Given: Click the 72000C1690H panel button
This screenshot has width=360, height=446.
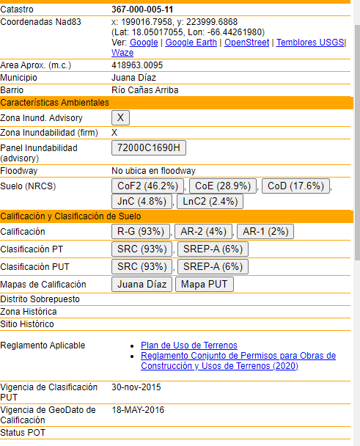Looking at the screenshot, I should [x=149, y=148].
